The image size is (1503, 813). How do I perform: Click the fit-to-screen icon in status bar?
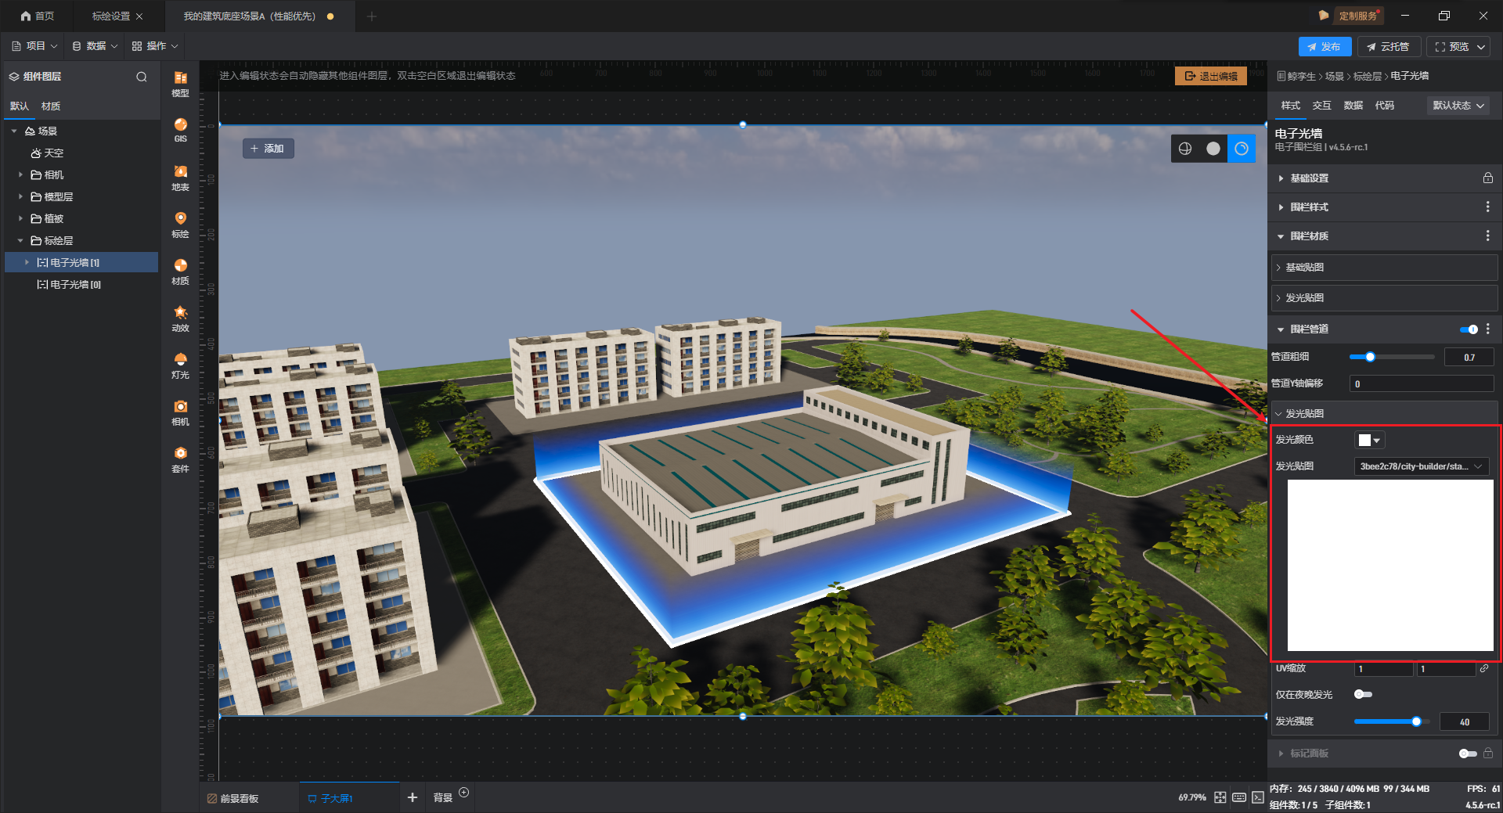pyautogui.click(x=1220, y=797)
